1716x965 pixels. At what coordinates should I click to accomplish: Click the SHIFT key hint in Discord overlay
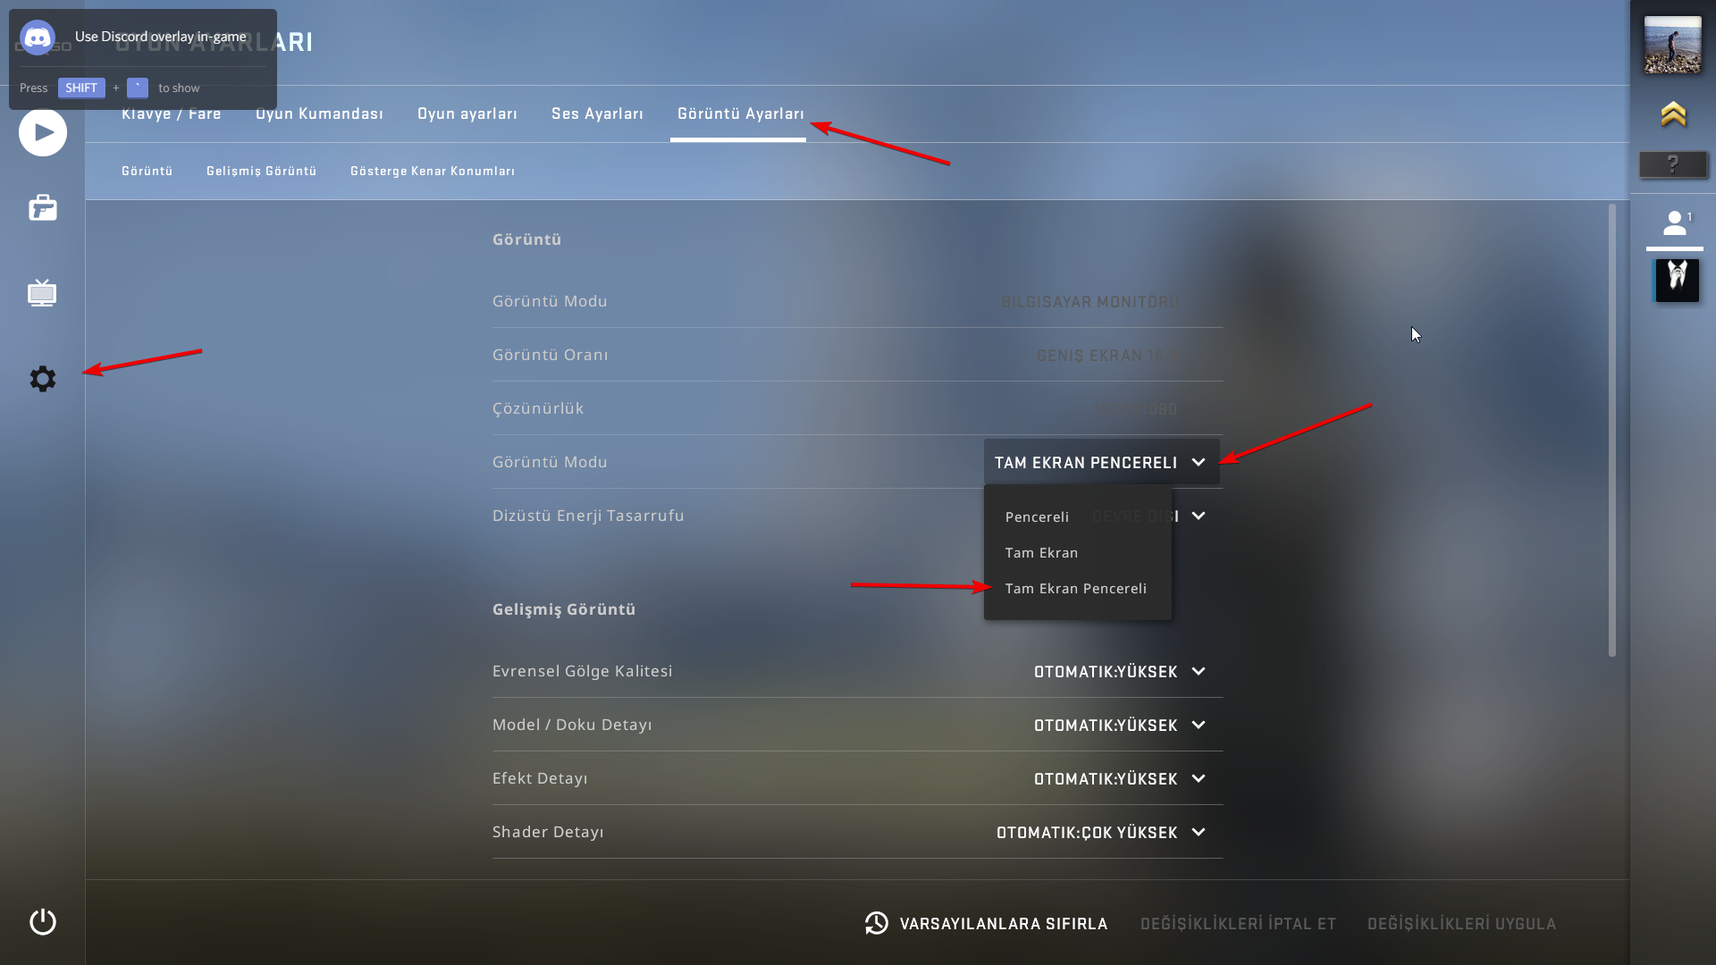click(81, 88)
